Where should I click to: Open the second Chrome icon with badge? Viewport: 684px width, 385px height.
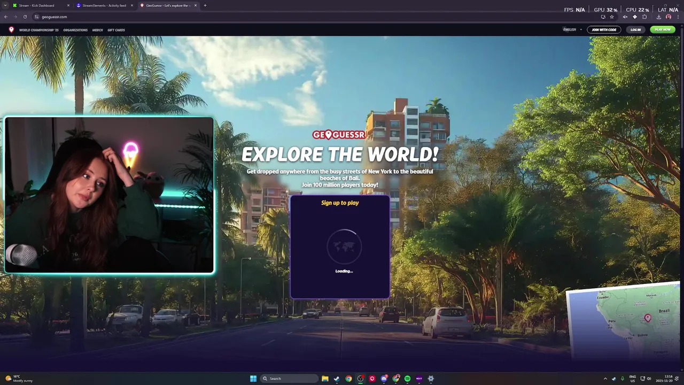pos(395,379)
